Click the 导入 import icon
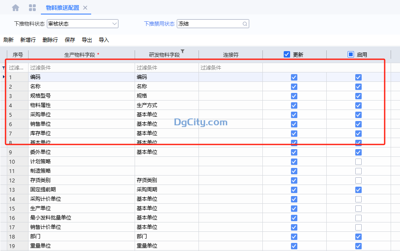The image size is (400, 251). click(104, 39)
